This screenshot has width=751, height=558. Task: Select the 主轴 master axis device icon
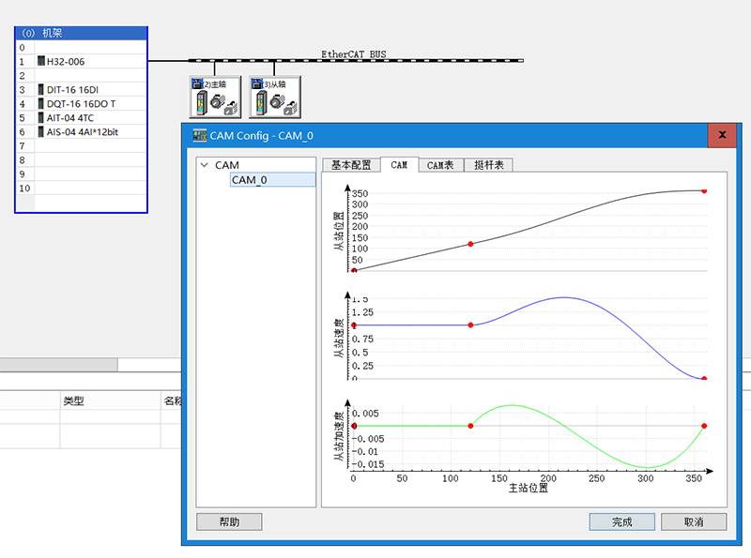tap(215, 97)
